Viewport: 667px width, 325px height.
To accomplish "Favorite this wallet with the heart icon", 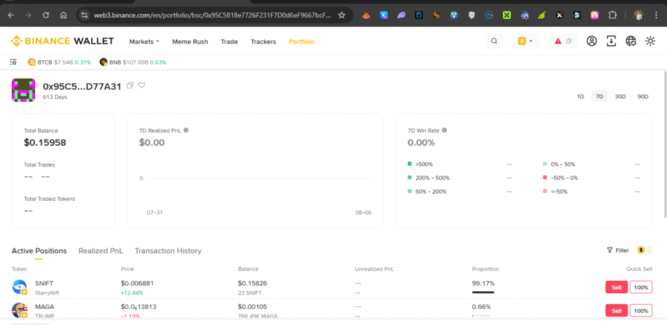I will point(141,85).
